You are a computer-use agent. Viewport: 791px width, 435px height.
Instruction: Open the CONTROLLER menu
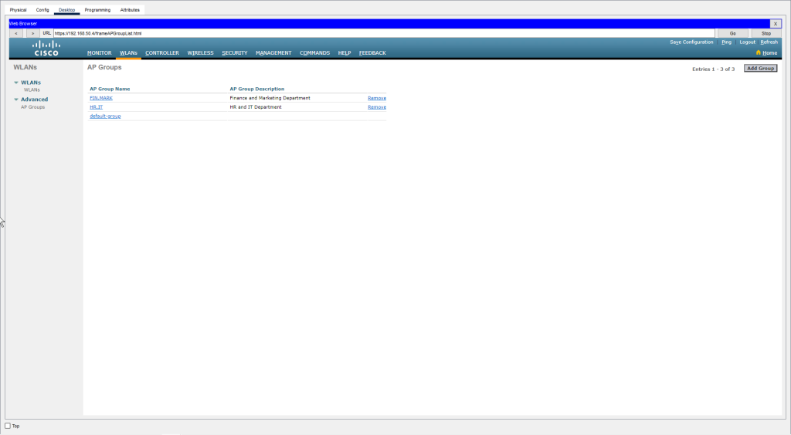tap(162, 53)
